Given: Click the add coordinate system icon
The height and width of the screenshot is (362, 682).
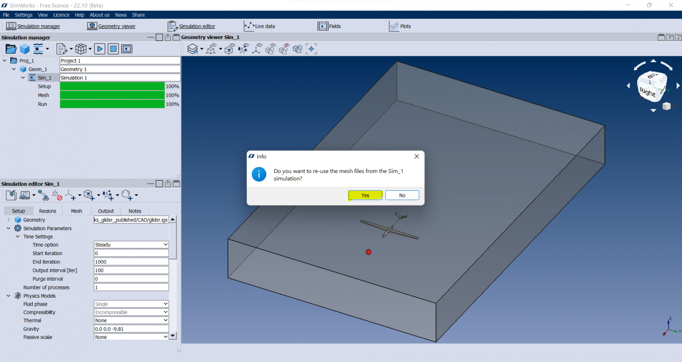Looking at the screenshot, I should [x=71, y=195].
